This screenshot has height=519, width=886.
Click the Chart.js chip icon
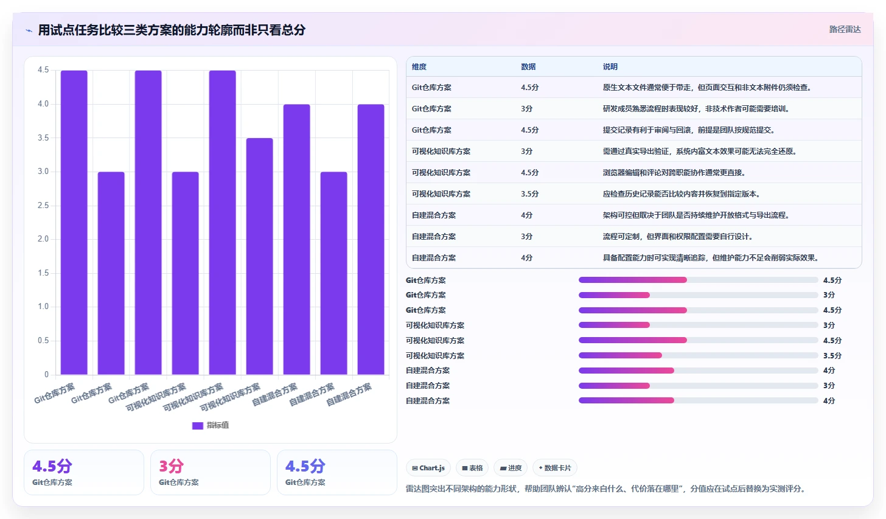tap(415, 468)
